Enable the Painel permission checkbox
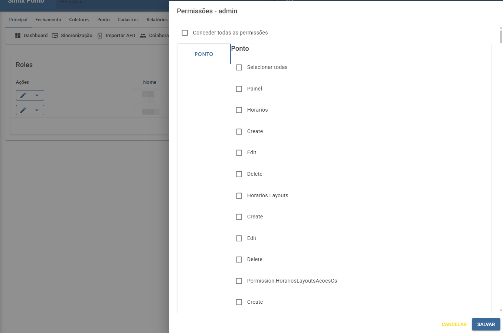Viewport: 503px width, 333px height. (x=239, y=89)
